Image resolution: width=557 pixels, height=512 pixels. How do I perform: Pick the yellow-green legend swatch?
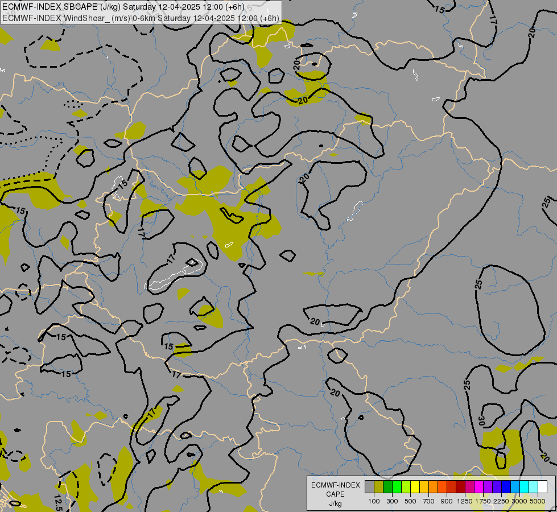pyautogui.click(x=406, y=487)
